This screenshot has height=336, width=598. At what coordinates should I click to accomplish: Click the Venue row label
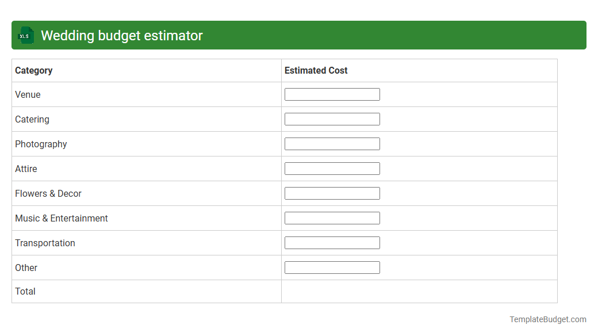point(28,94)
